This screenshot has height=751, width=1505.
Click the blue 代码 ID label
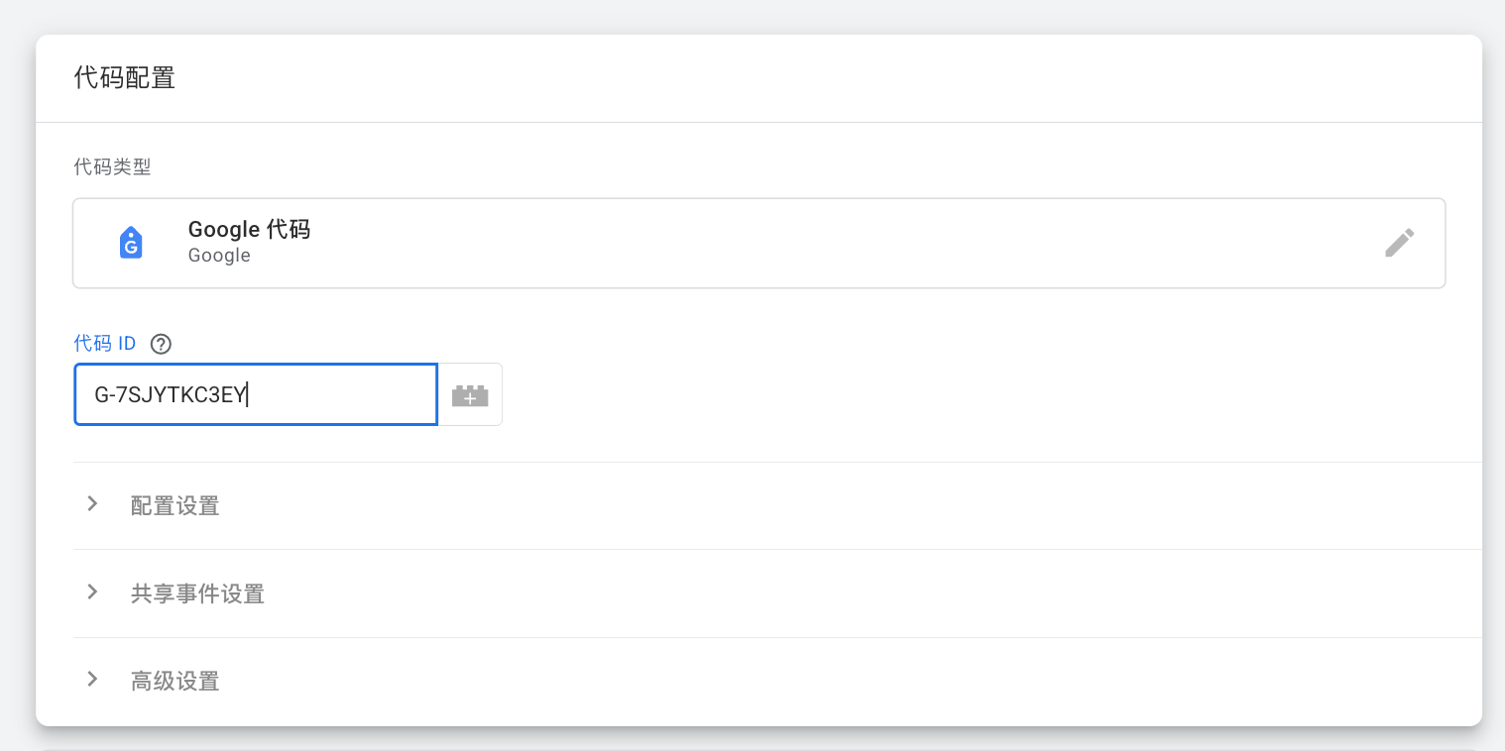tap(104, 344)
